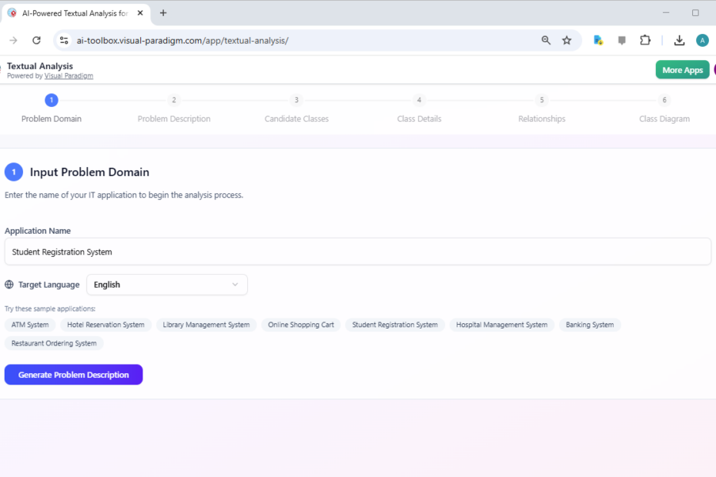Click the site information icon in address bar
This screenshot has height=477, width=716.
(63, 40)
